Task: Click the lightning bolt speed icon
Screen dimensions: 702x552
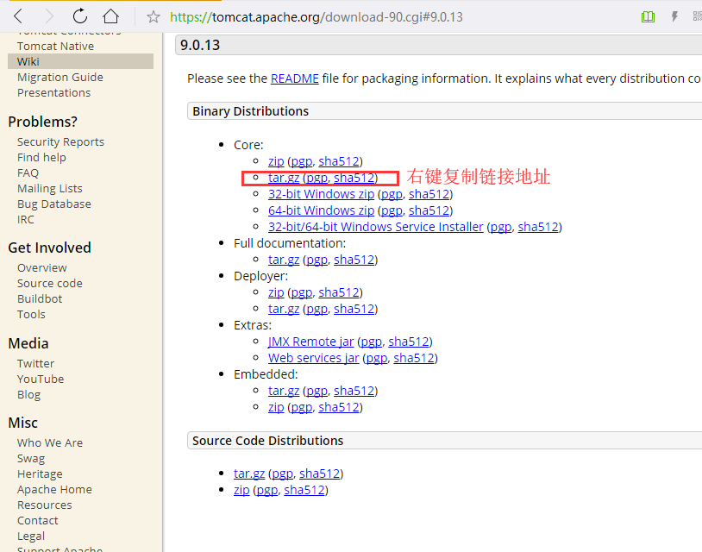Action: (x=674, y=17)
